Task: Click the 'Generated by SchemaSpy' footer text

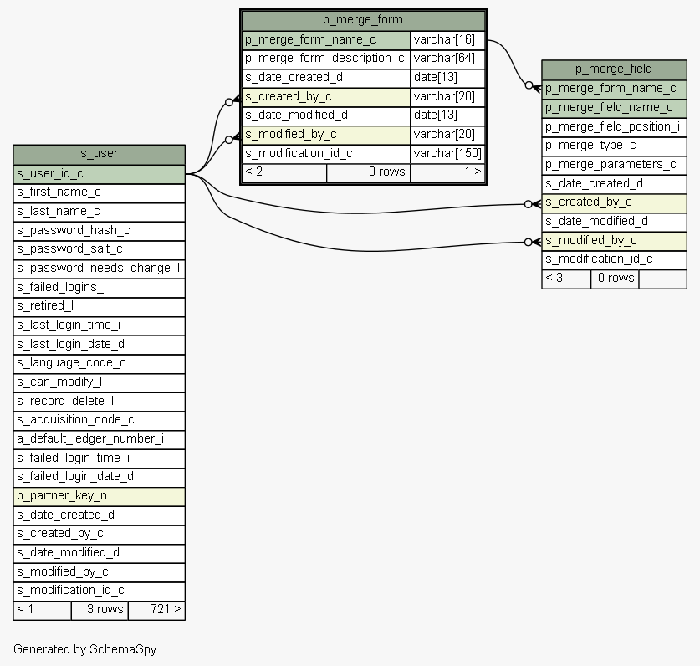Action: (x=85, y=649)
